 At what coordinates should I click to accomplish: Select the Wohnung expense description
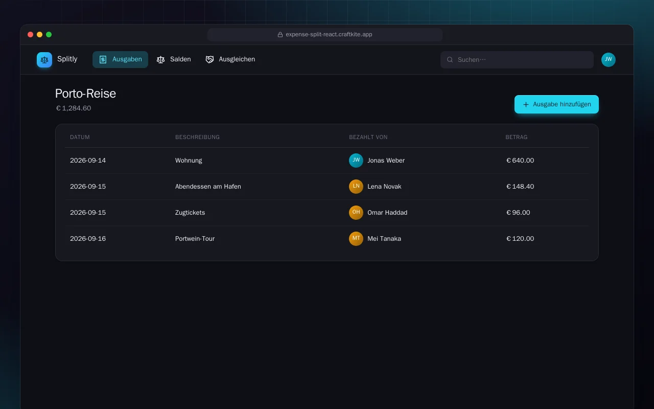coord(189,161)
